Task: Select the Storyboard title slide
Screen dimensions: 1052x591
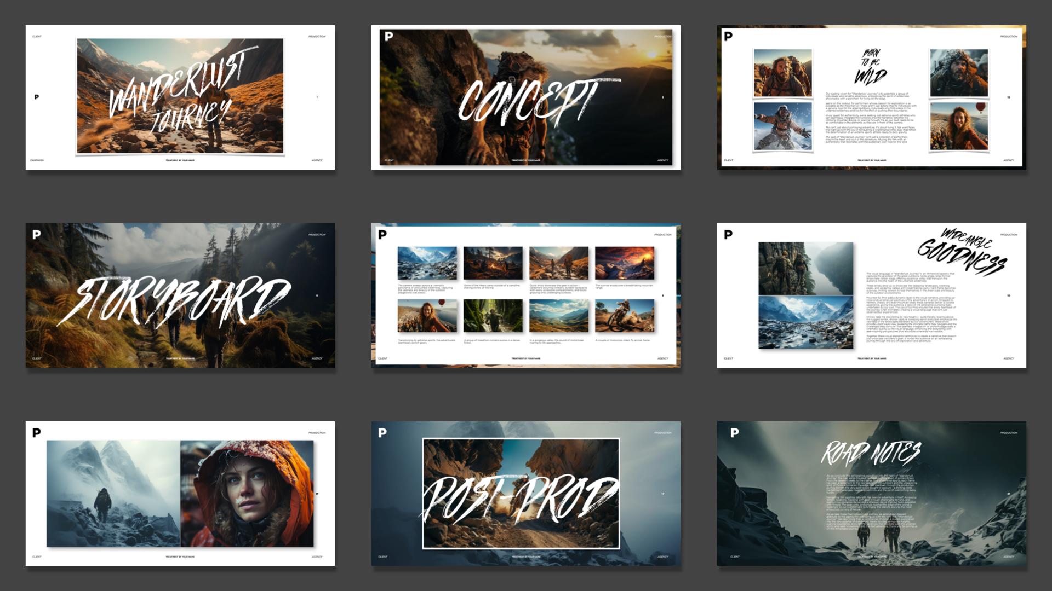Action: click(180, 296)
